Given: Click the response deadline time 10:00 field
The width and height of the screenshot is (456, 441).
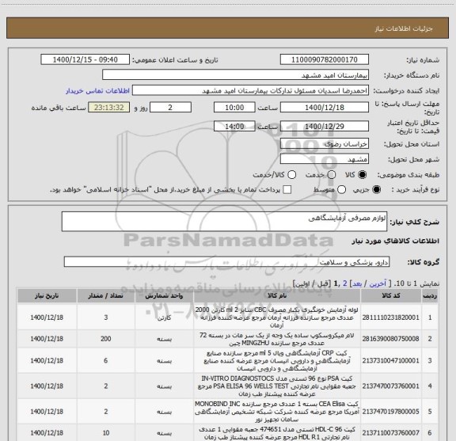Looking at the screenshot, I should pyautogui.click(x=234, y=108).
